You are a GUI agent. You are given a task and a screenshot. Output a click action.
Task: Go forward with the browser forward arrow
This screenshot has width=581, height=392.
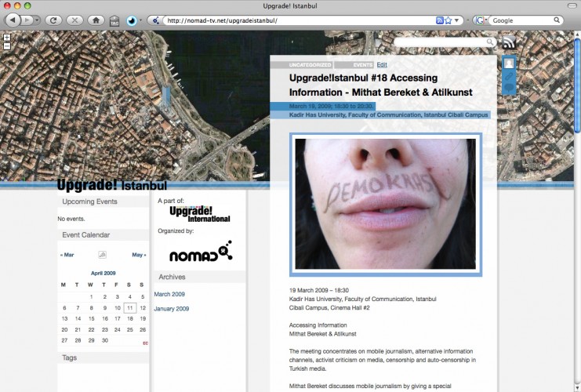[27, 20]
